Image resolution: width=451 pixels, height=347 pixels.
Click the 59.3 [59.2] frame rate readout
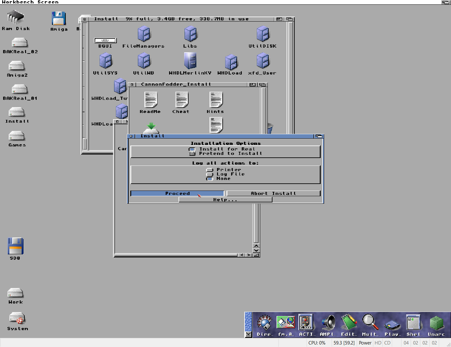pos(344,343)
